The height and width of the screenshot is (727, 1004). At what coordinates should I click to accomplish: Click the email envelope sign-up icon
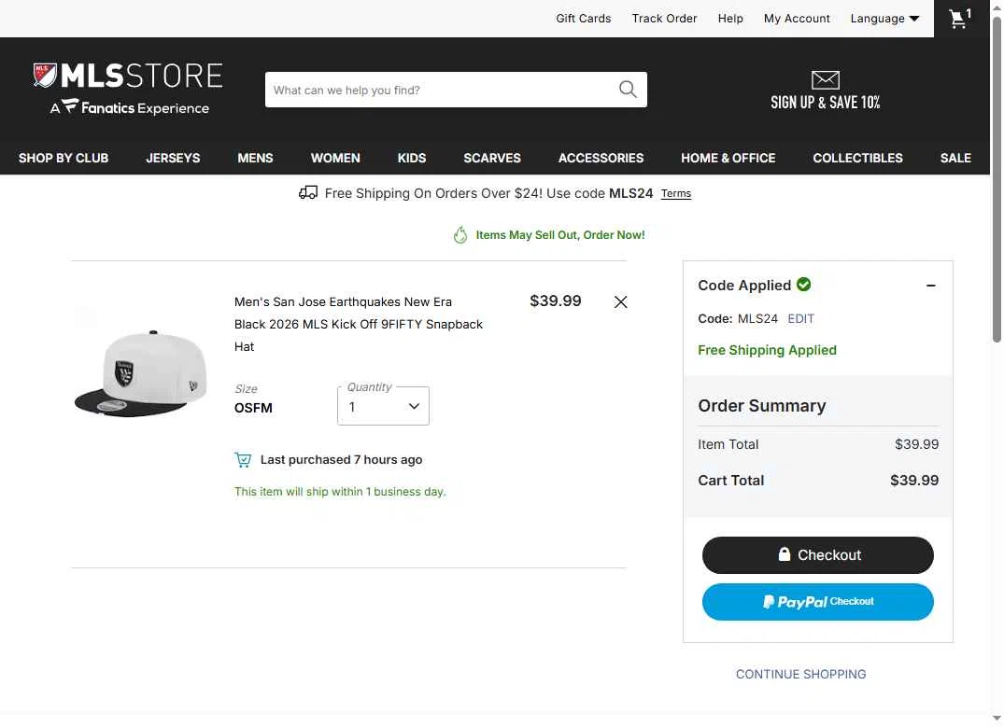(x=826, y=79)
